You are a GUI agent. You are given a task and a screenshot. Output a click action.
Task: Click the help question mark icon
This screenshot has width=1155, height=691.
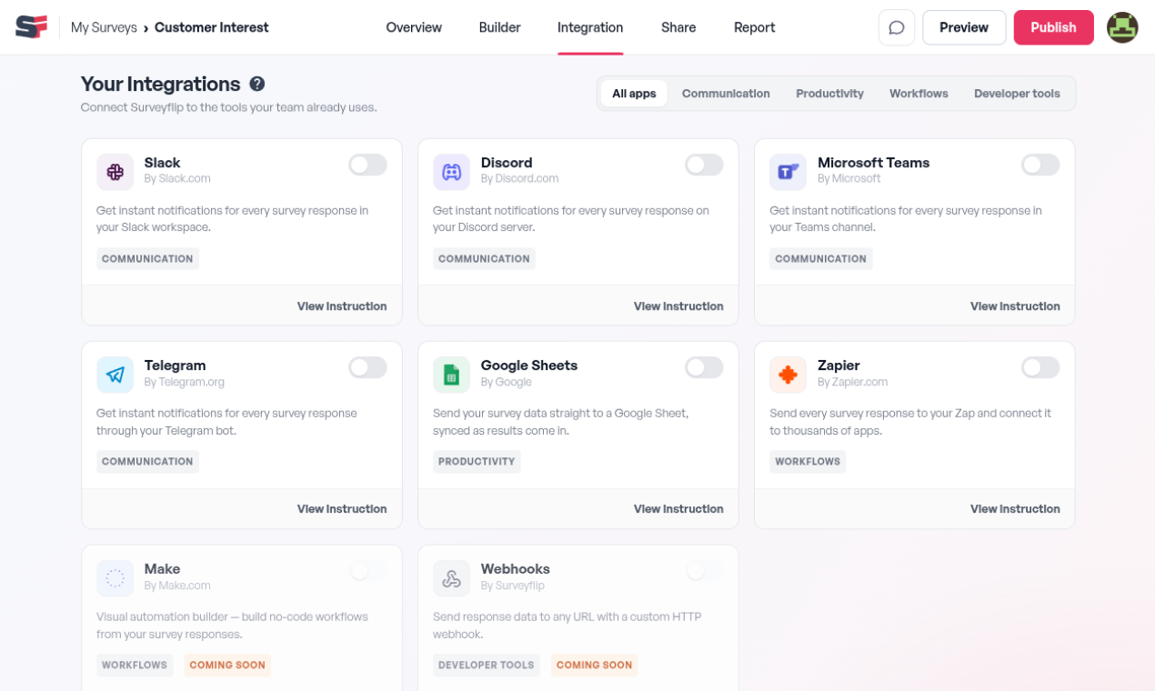257,84
